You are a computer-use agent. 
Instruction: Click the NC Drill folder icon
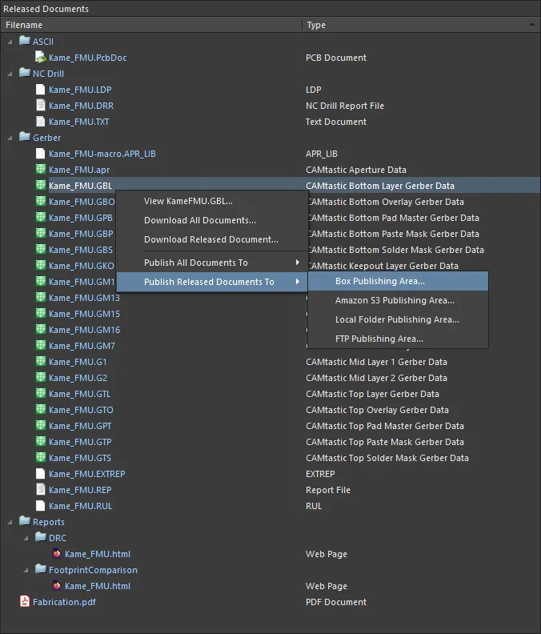click(x=25, y=74)
